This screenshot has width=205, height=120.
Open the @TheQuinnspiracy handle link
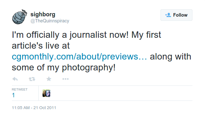coord(50,21)
